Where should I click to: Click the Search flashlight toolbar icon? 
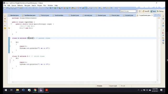point(78,8)
